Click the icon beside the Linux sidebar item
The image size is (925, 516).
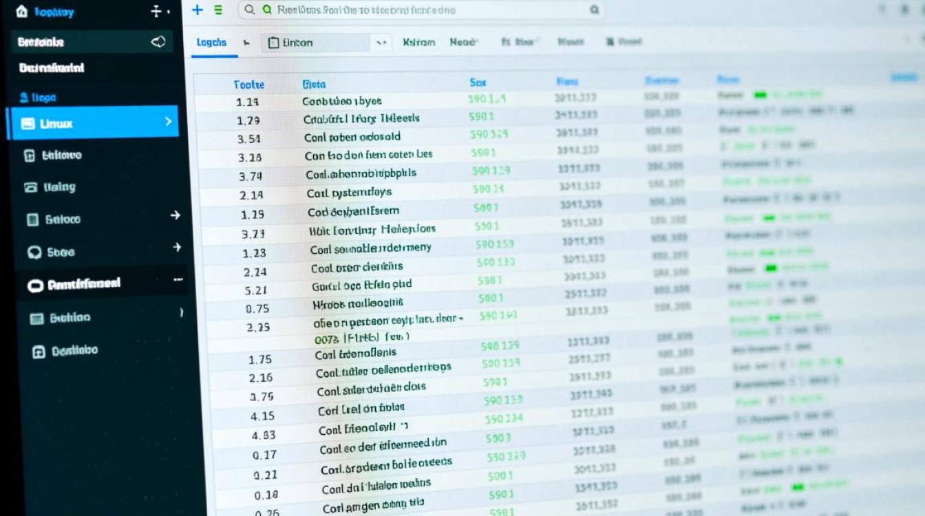tap(28, 124)
